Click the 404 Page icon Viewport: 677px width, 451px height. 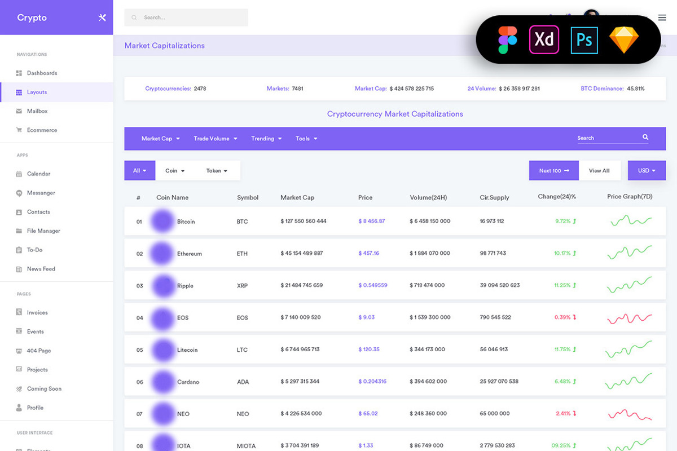point(19,351)
